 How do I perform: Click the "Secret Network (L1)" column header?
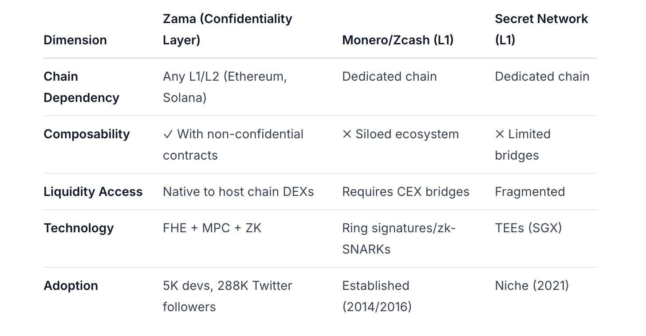click(541, 29)
